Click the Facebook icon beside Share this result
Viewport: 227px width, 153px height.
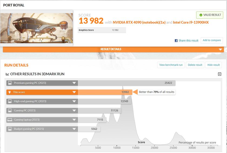click(176, 40)
